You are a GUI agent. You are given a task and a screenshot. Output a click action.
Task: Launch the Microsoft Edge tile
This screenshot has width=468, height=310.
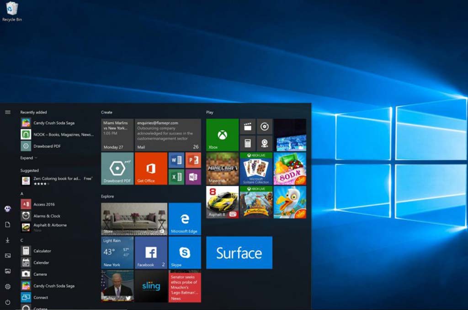click(185, 219)
